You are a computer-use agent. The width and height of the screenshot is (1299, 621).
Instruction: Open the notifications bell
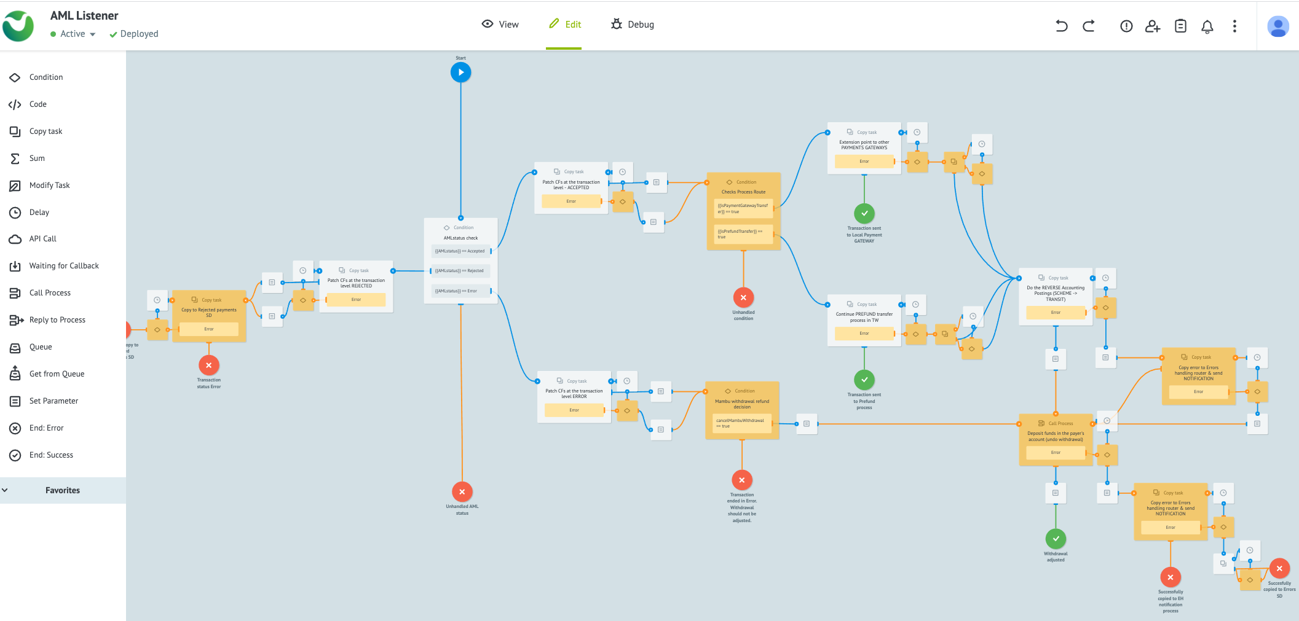coord(1207,26)
